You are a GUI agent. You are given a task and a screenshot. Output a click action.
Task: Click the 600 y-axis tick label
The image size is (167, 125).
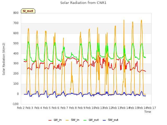tap(16, 33)
